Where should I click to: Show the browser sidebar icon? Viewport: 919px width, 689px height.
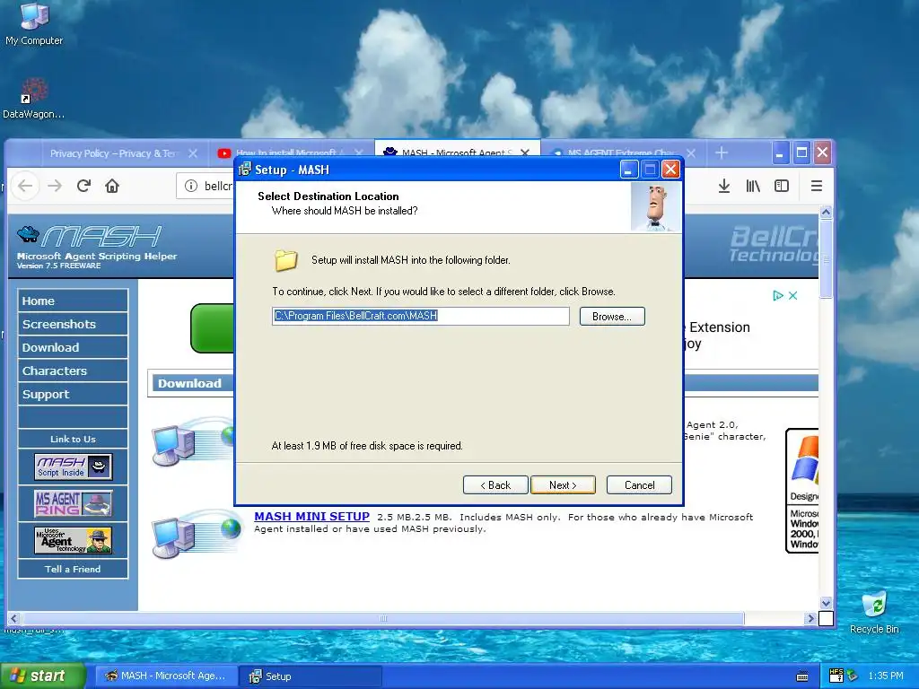point(782,186)
